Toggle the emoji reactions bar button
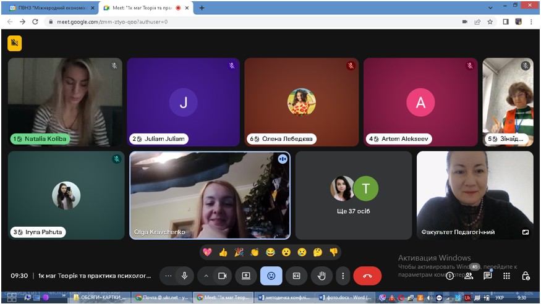Screen dimensions: 541x304 pyautogui.click(x=271, y=276)
